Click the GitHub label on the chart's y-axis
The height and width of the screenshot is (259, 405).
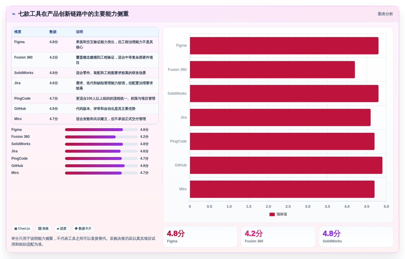[x=181, y=165]
